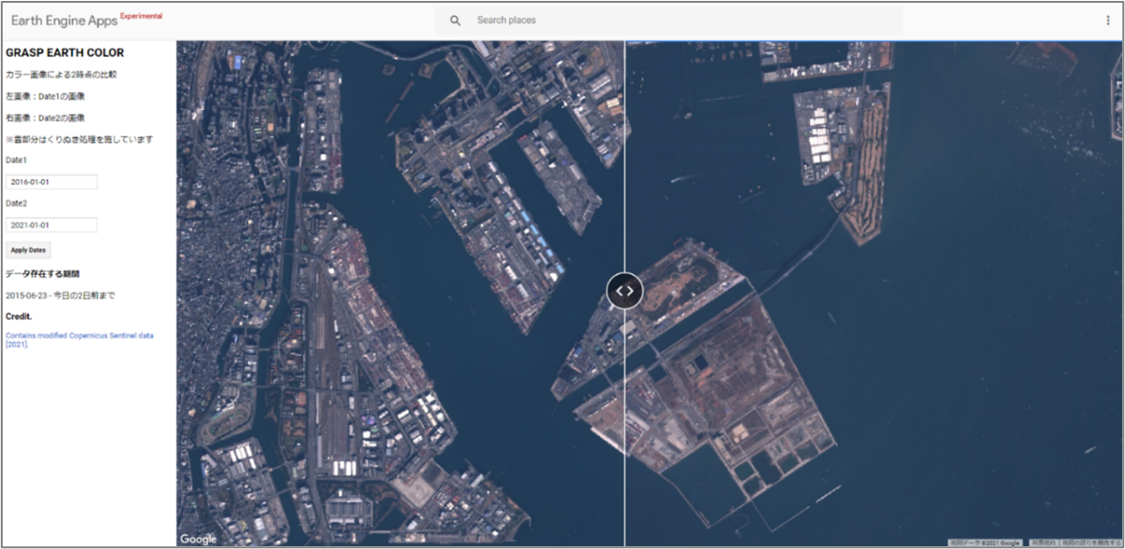
Task: Click the Date1 input box
Action: coord(51,182)
